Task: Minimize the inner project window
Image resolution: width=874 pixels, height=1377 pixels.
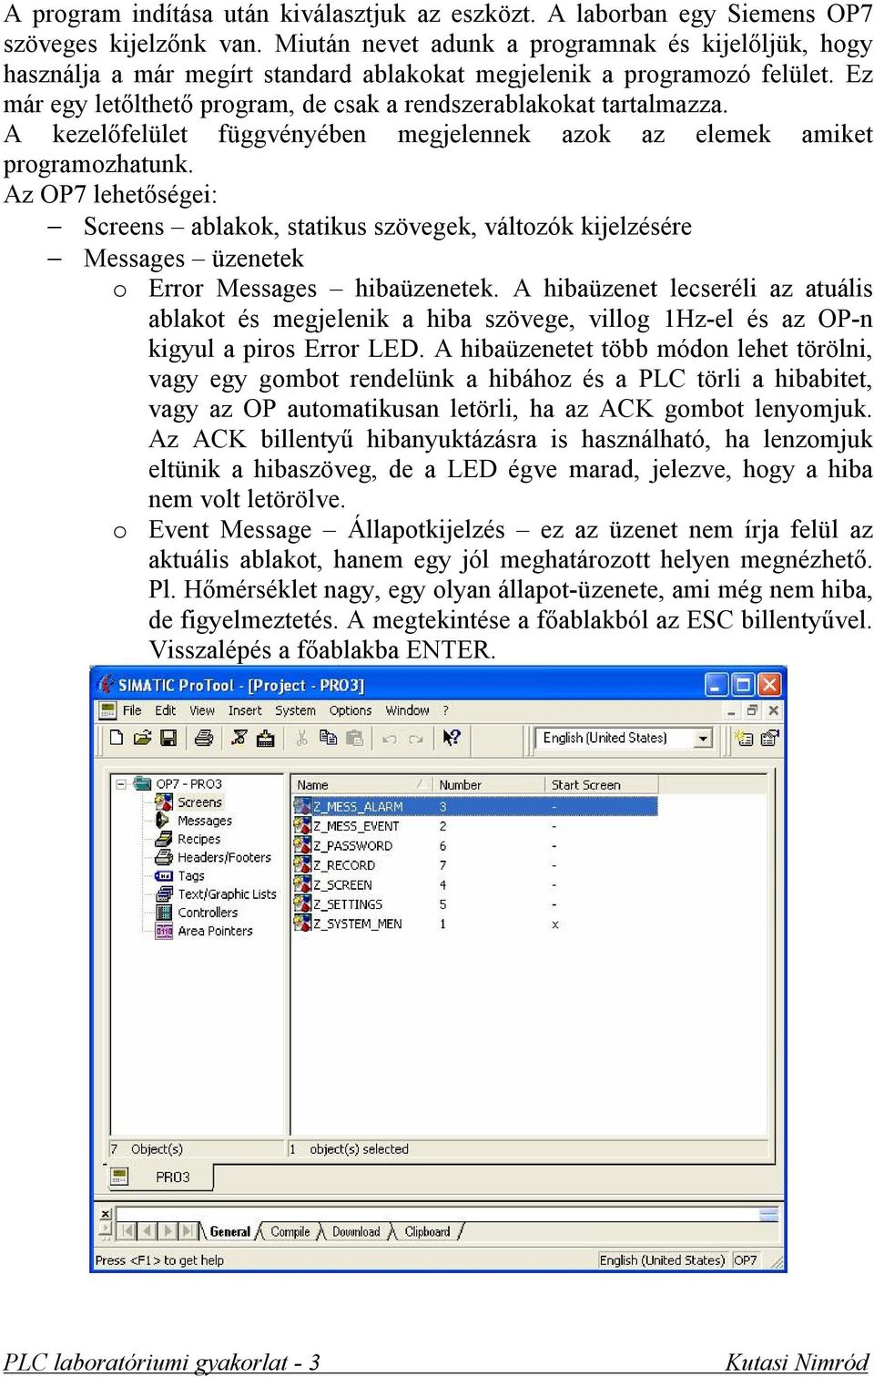Action: pyautogui.click(x=731, y=710)
